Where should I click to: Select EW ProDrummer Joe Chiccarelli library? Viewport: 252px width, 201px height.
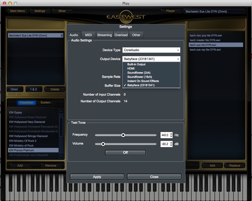33,155
